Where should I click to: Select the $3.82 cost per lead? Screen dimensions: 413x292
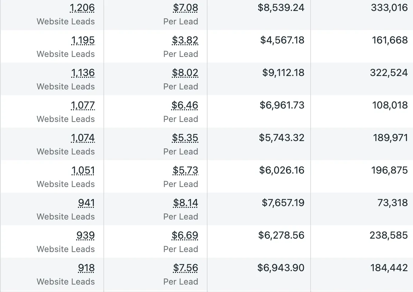185,40
